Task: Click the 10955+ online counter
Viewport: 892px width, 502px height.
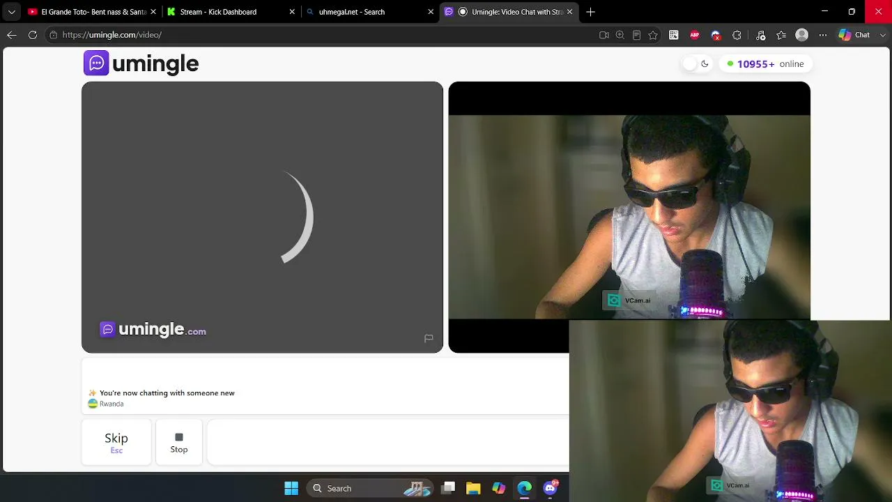Action: point(765,64)
